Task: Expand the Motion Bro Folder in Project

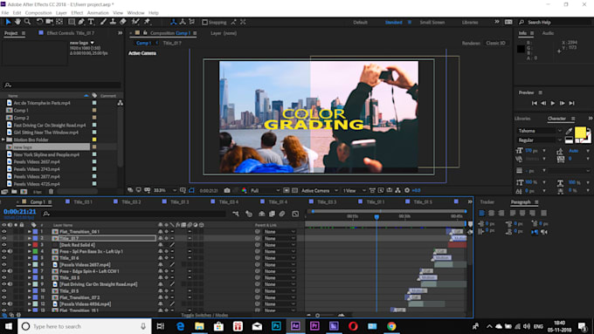Action: click(x=3, y=140)
